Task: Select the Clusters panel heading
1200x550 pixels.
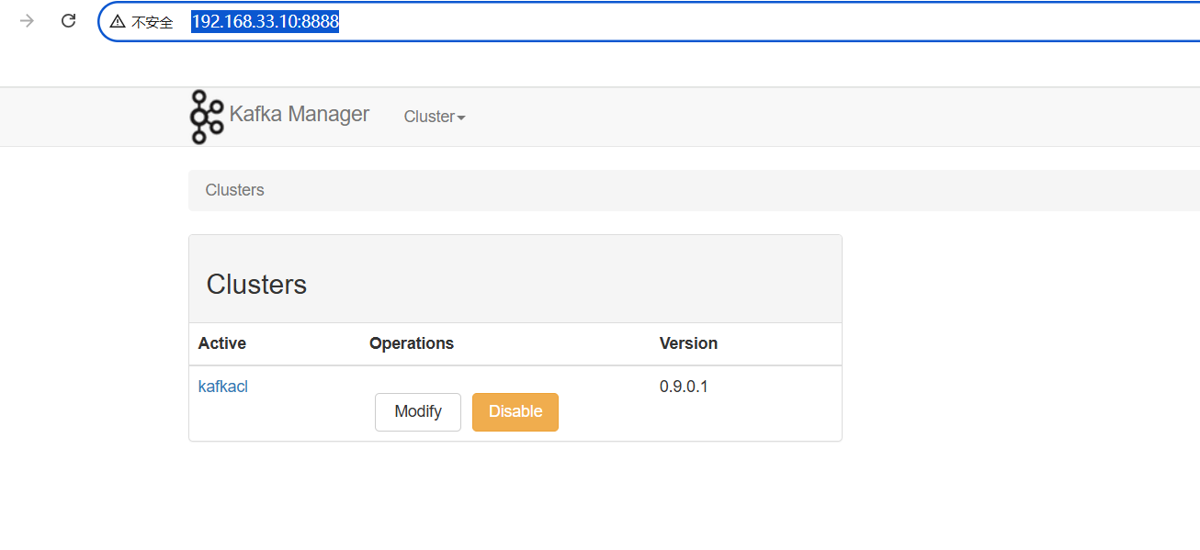Action: pyautogui.click(x=256, y=284)
